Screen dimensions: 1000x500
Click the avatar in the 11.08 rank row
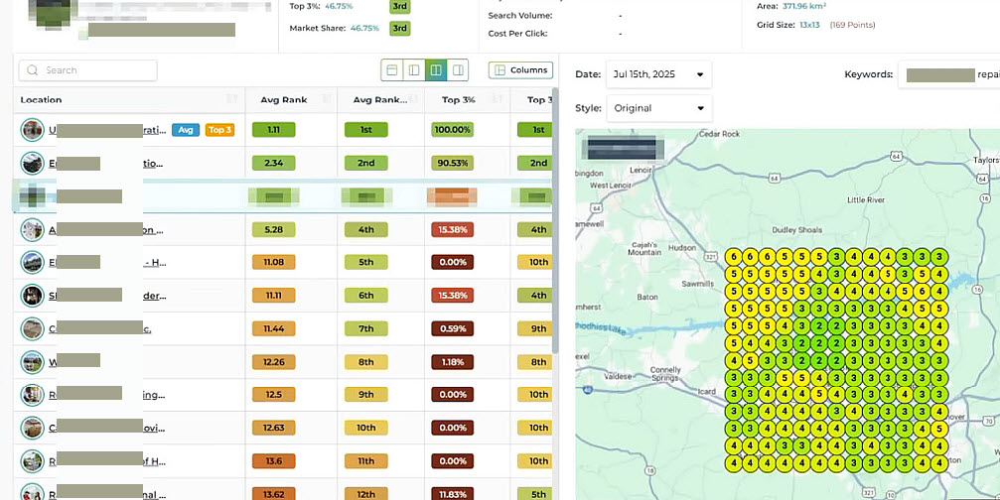click(x=32, y=262)
